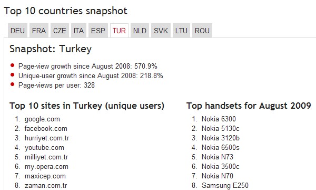316x190 pixels.
Task: Open the FRA country tab
Action: coord(39,31)
